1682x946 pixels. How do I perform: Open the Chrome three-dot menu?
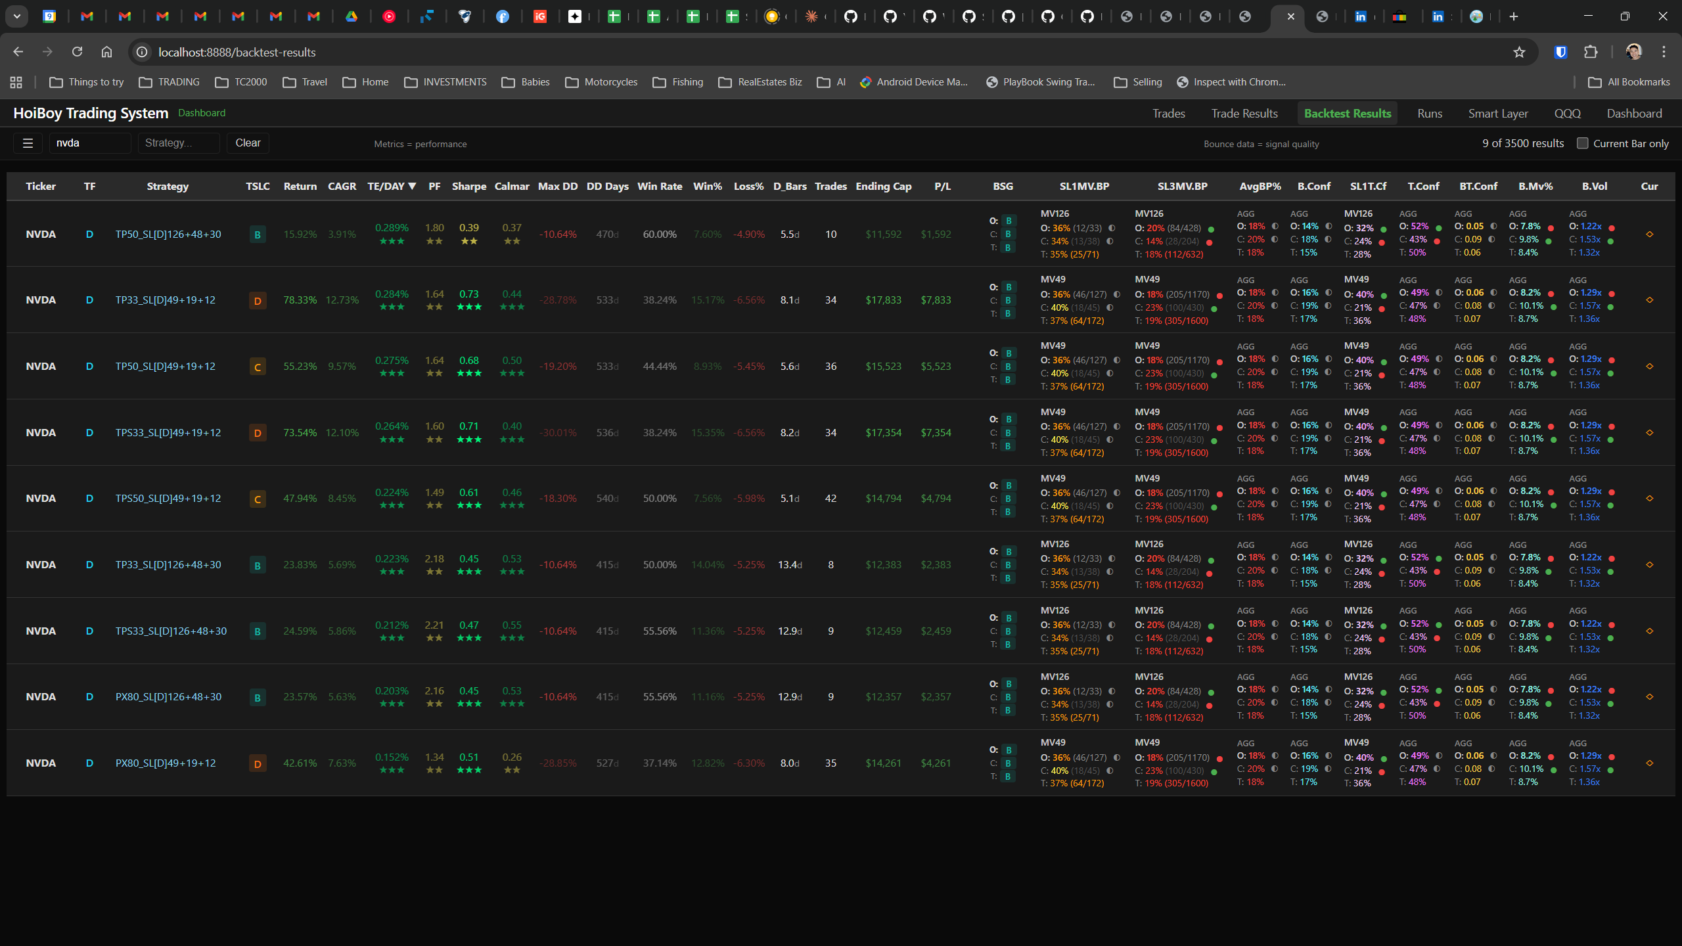point(1664,52)
